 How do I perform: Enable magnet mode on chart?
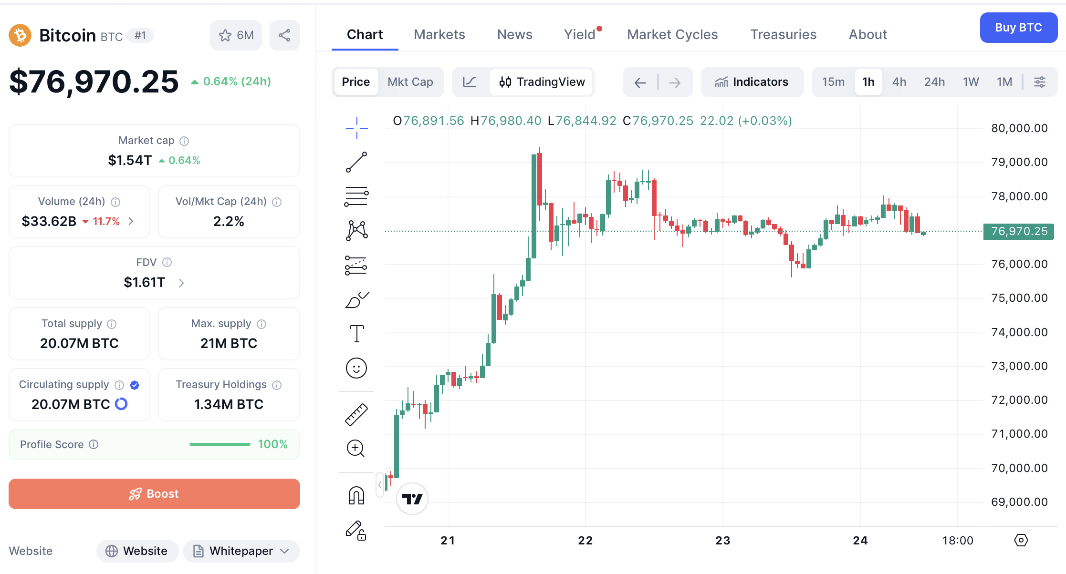[356, 496]
